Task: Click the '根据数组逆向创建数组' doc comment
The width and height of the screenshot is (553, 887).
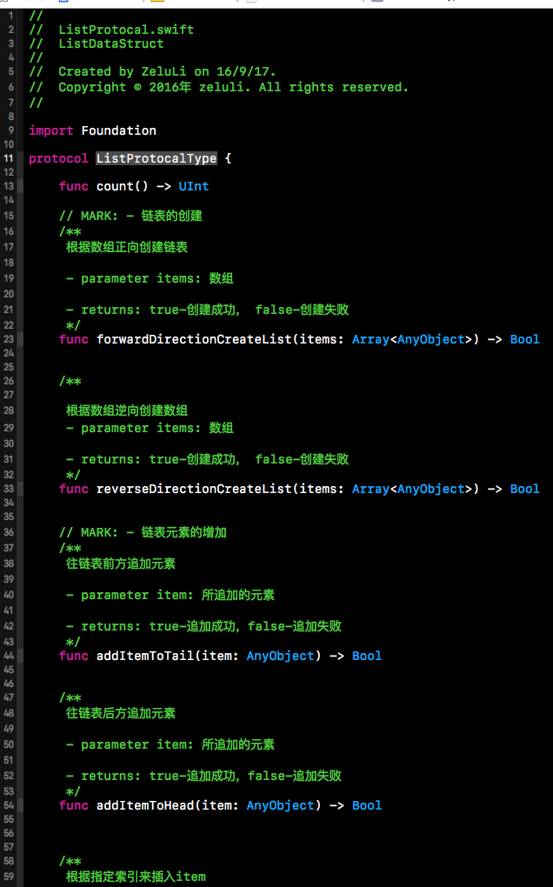Action: pos(127,410)
